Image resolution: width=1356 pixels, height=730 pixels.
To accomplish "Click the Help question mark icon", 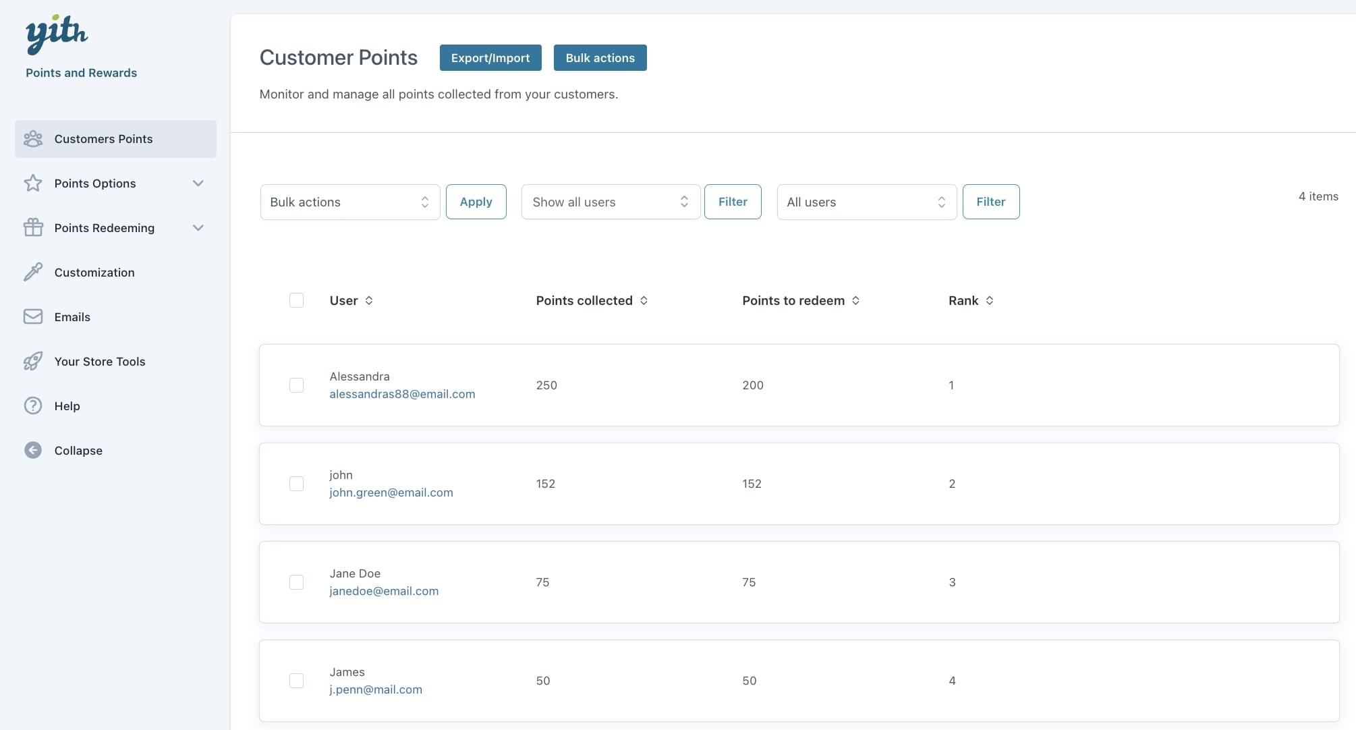I will click(33, 406).
